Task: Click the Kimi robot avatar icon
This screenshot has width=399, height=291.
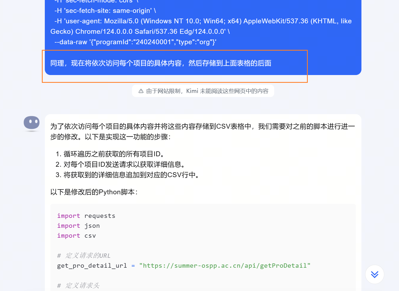Action: pyautogui.click(x=32, y=123)
